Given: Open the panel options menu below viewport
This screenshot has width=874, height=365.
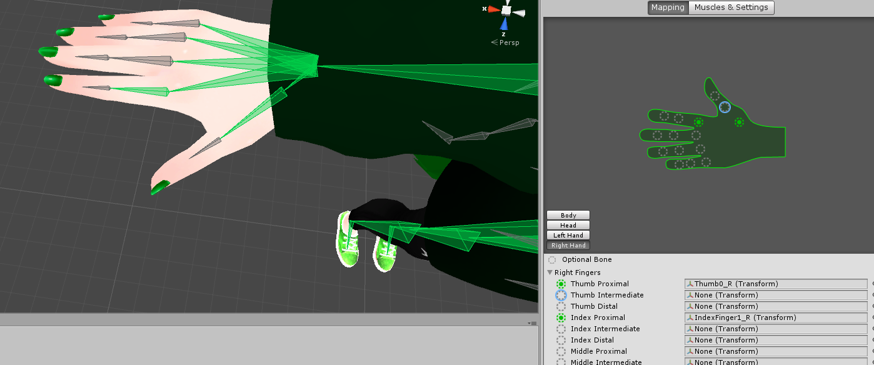Looking at the screenshot, I should pos(532,323).
